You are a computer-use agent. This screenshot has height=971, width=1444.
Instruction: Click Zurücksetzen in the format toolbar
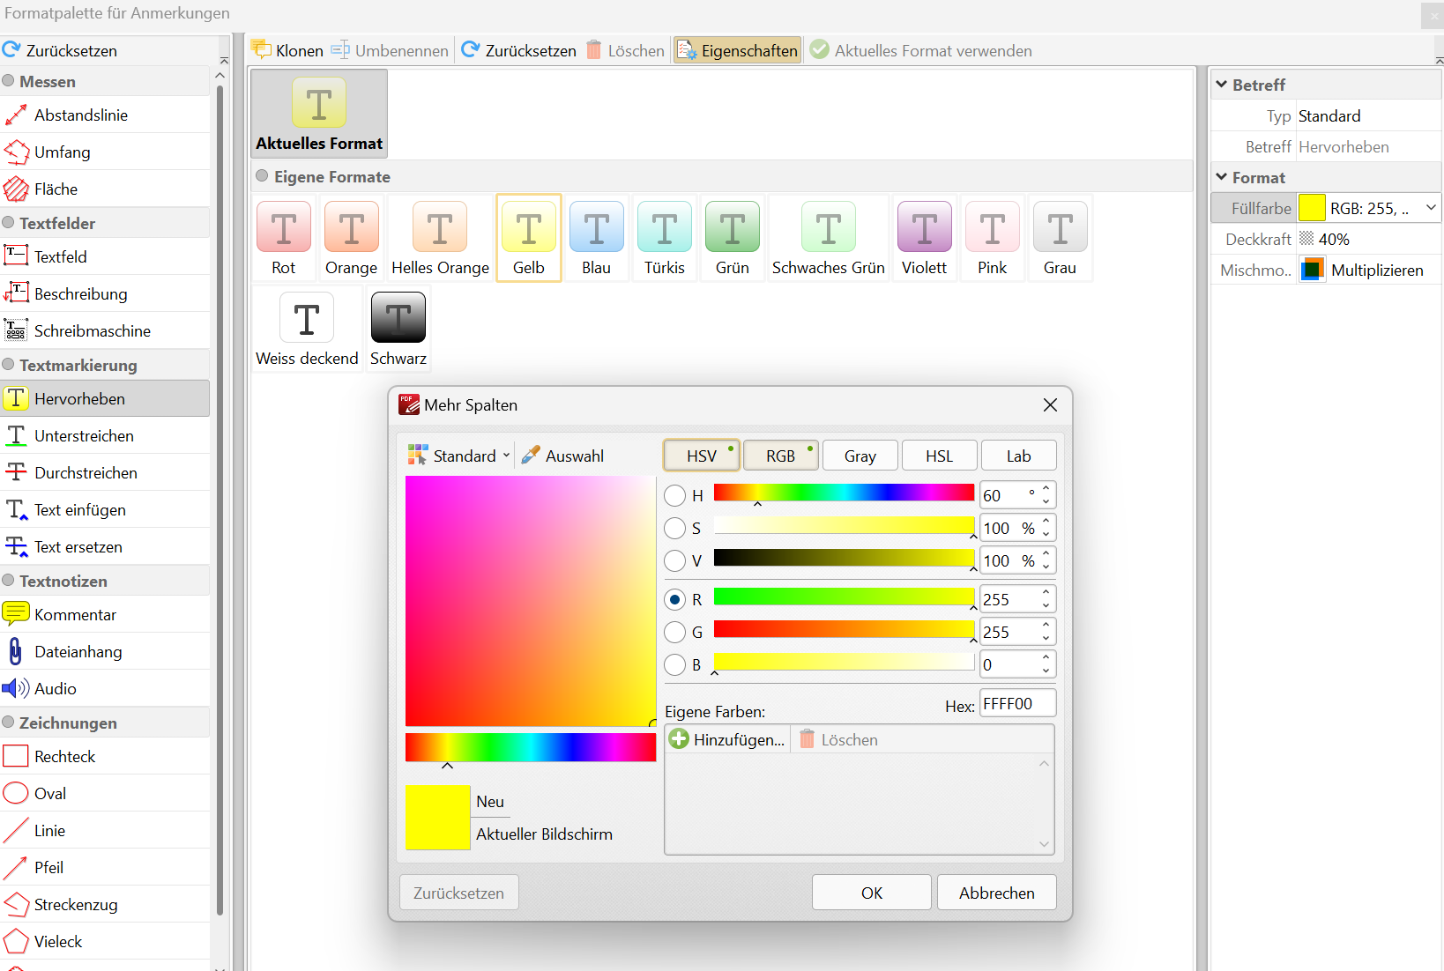[x=519, y=50]
